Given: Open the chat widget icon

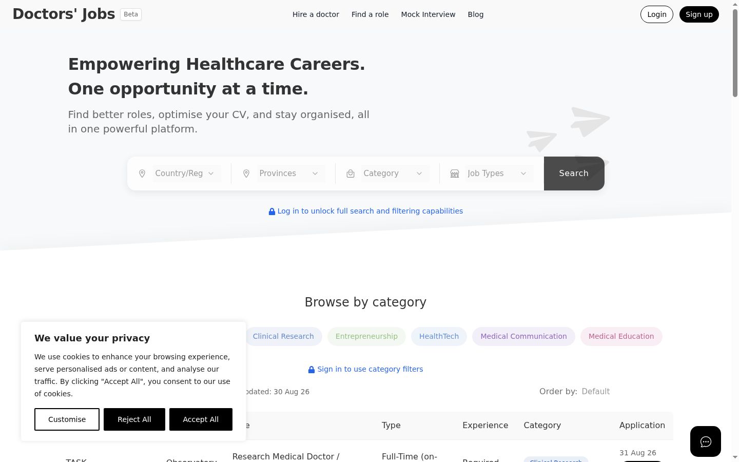Looking at the screenshot, I should coord(706,441).
